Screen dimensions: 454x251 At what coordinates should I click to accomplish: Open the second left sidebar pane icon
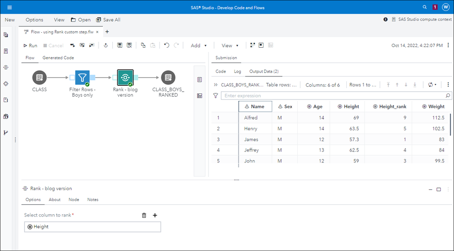tap(6, 51)
